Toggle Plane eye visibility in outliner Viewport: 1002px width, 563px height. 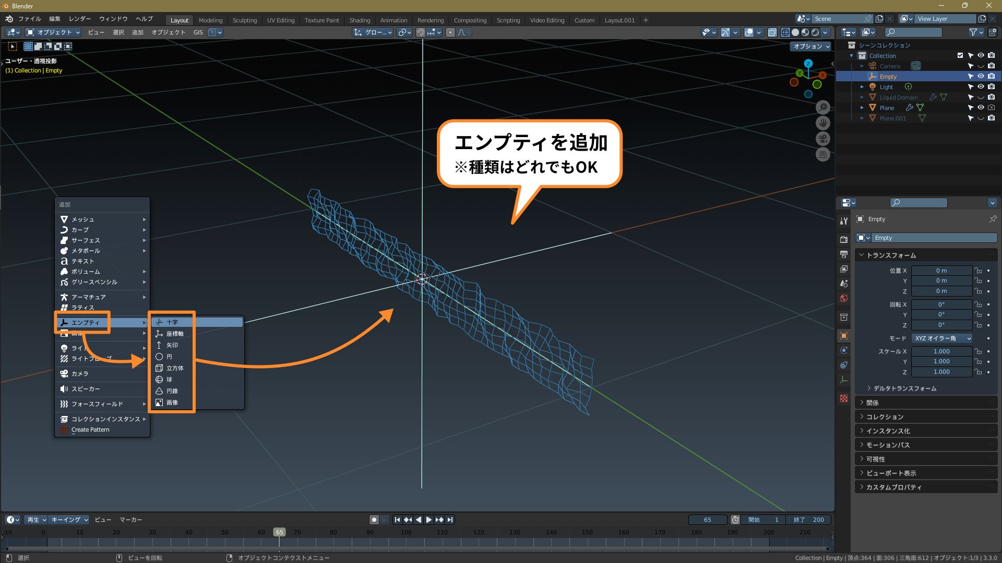coord(981,108)
